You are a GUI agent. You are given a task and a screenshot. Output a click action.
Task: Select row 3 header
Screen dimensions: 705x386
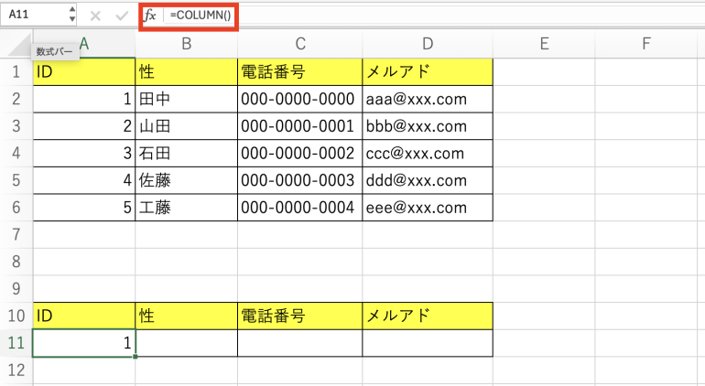coord(16,126)
